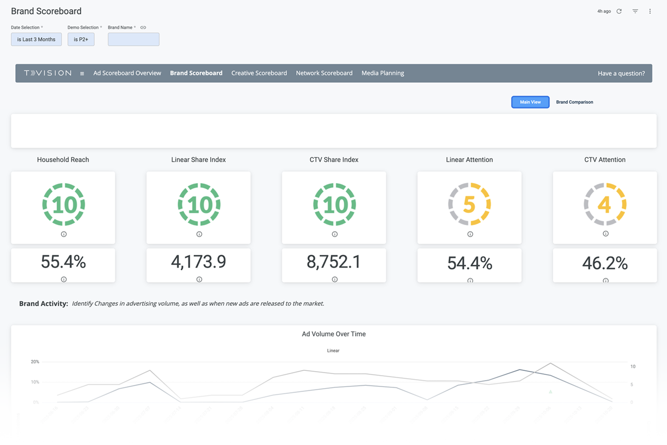The height and width of the screenshot is (445, 667).
Task: Open the 'is P2+' Demo Selection filter
Action: [81, 39]
